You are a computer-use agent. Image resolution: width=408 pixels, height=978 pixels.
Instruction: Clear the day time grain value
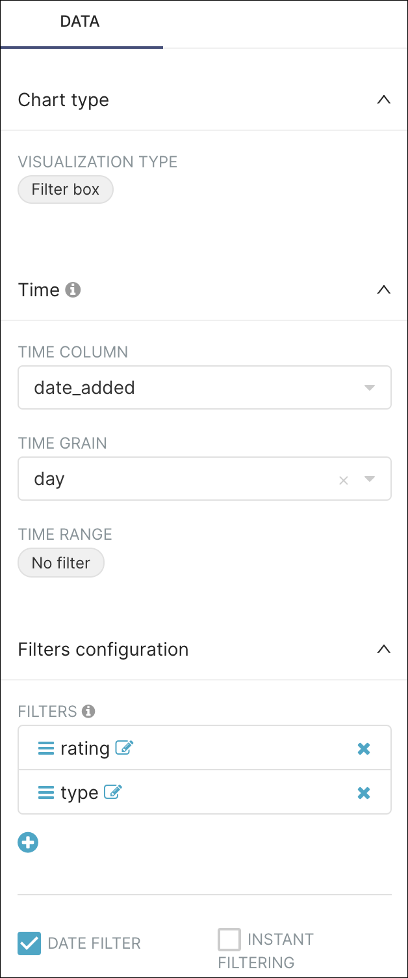pos(343,479)
